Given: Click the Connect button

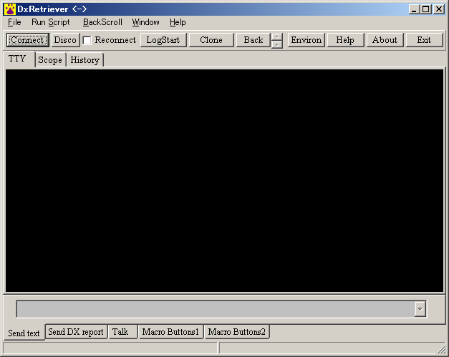Looking at the screenshot, I should click(27, 40).
